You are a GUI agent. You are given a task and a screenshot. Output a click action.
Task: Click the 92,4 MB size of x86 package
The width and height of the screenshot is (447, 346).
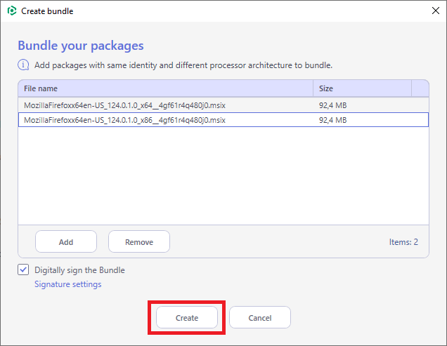pos(332,120)
